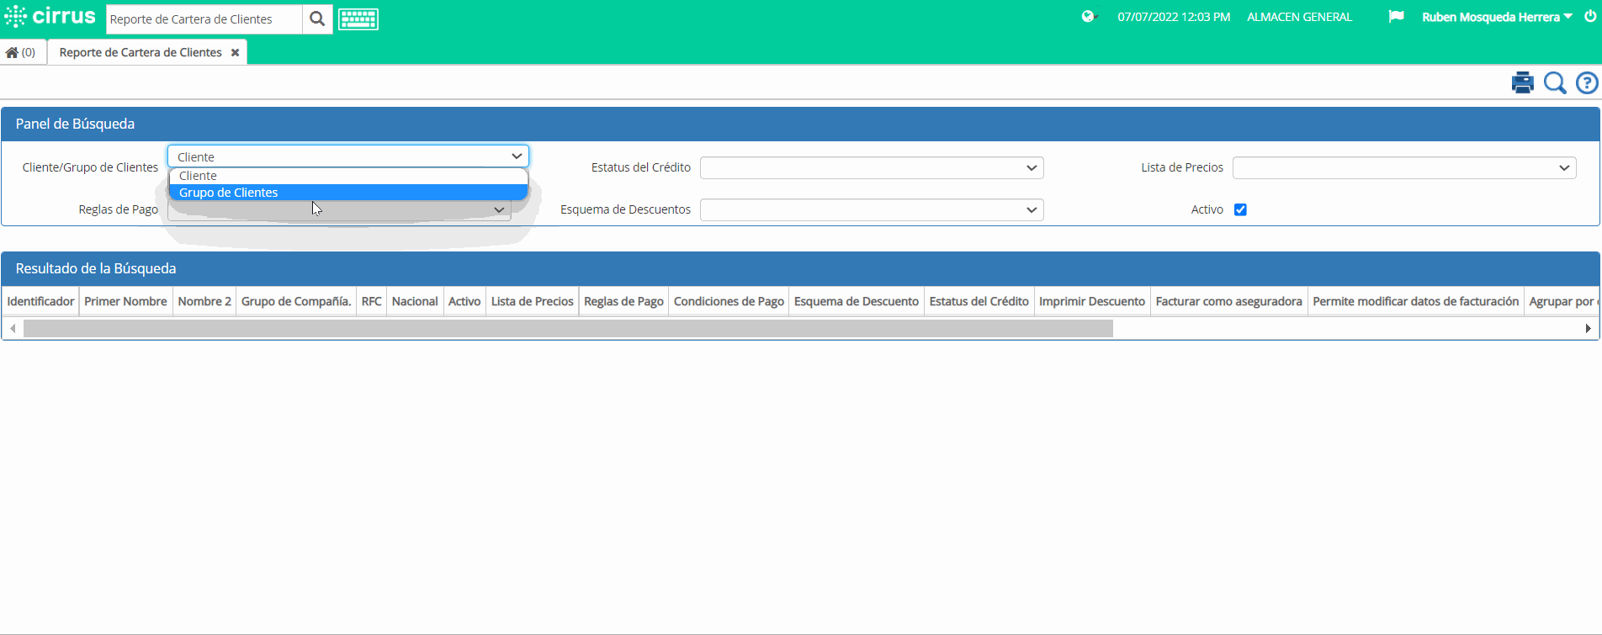Open the help question mark icon
The width and height of the screenshot is (1602, 635).
point(1587,82)
